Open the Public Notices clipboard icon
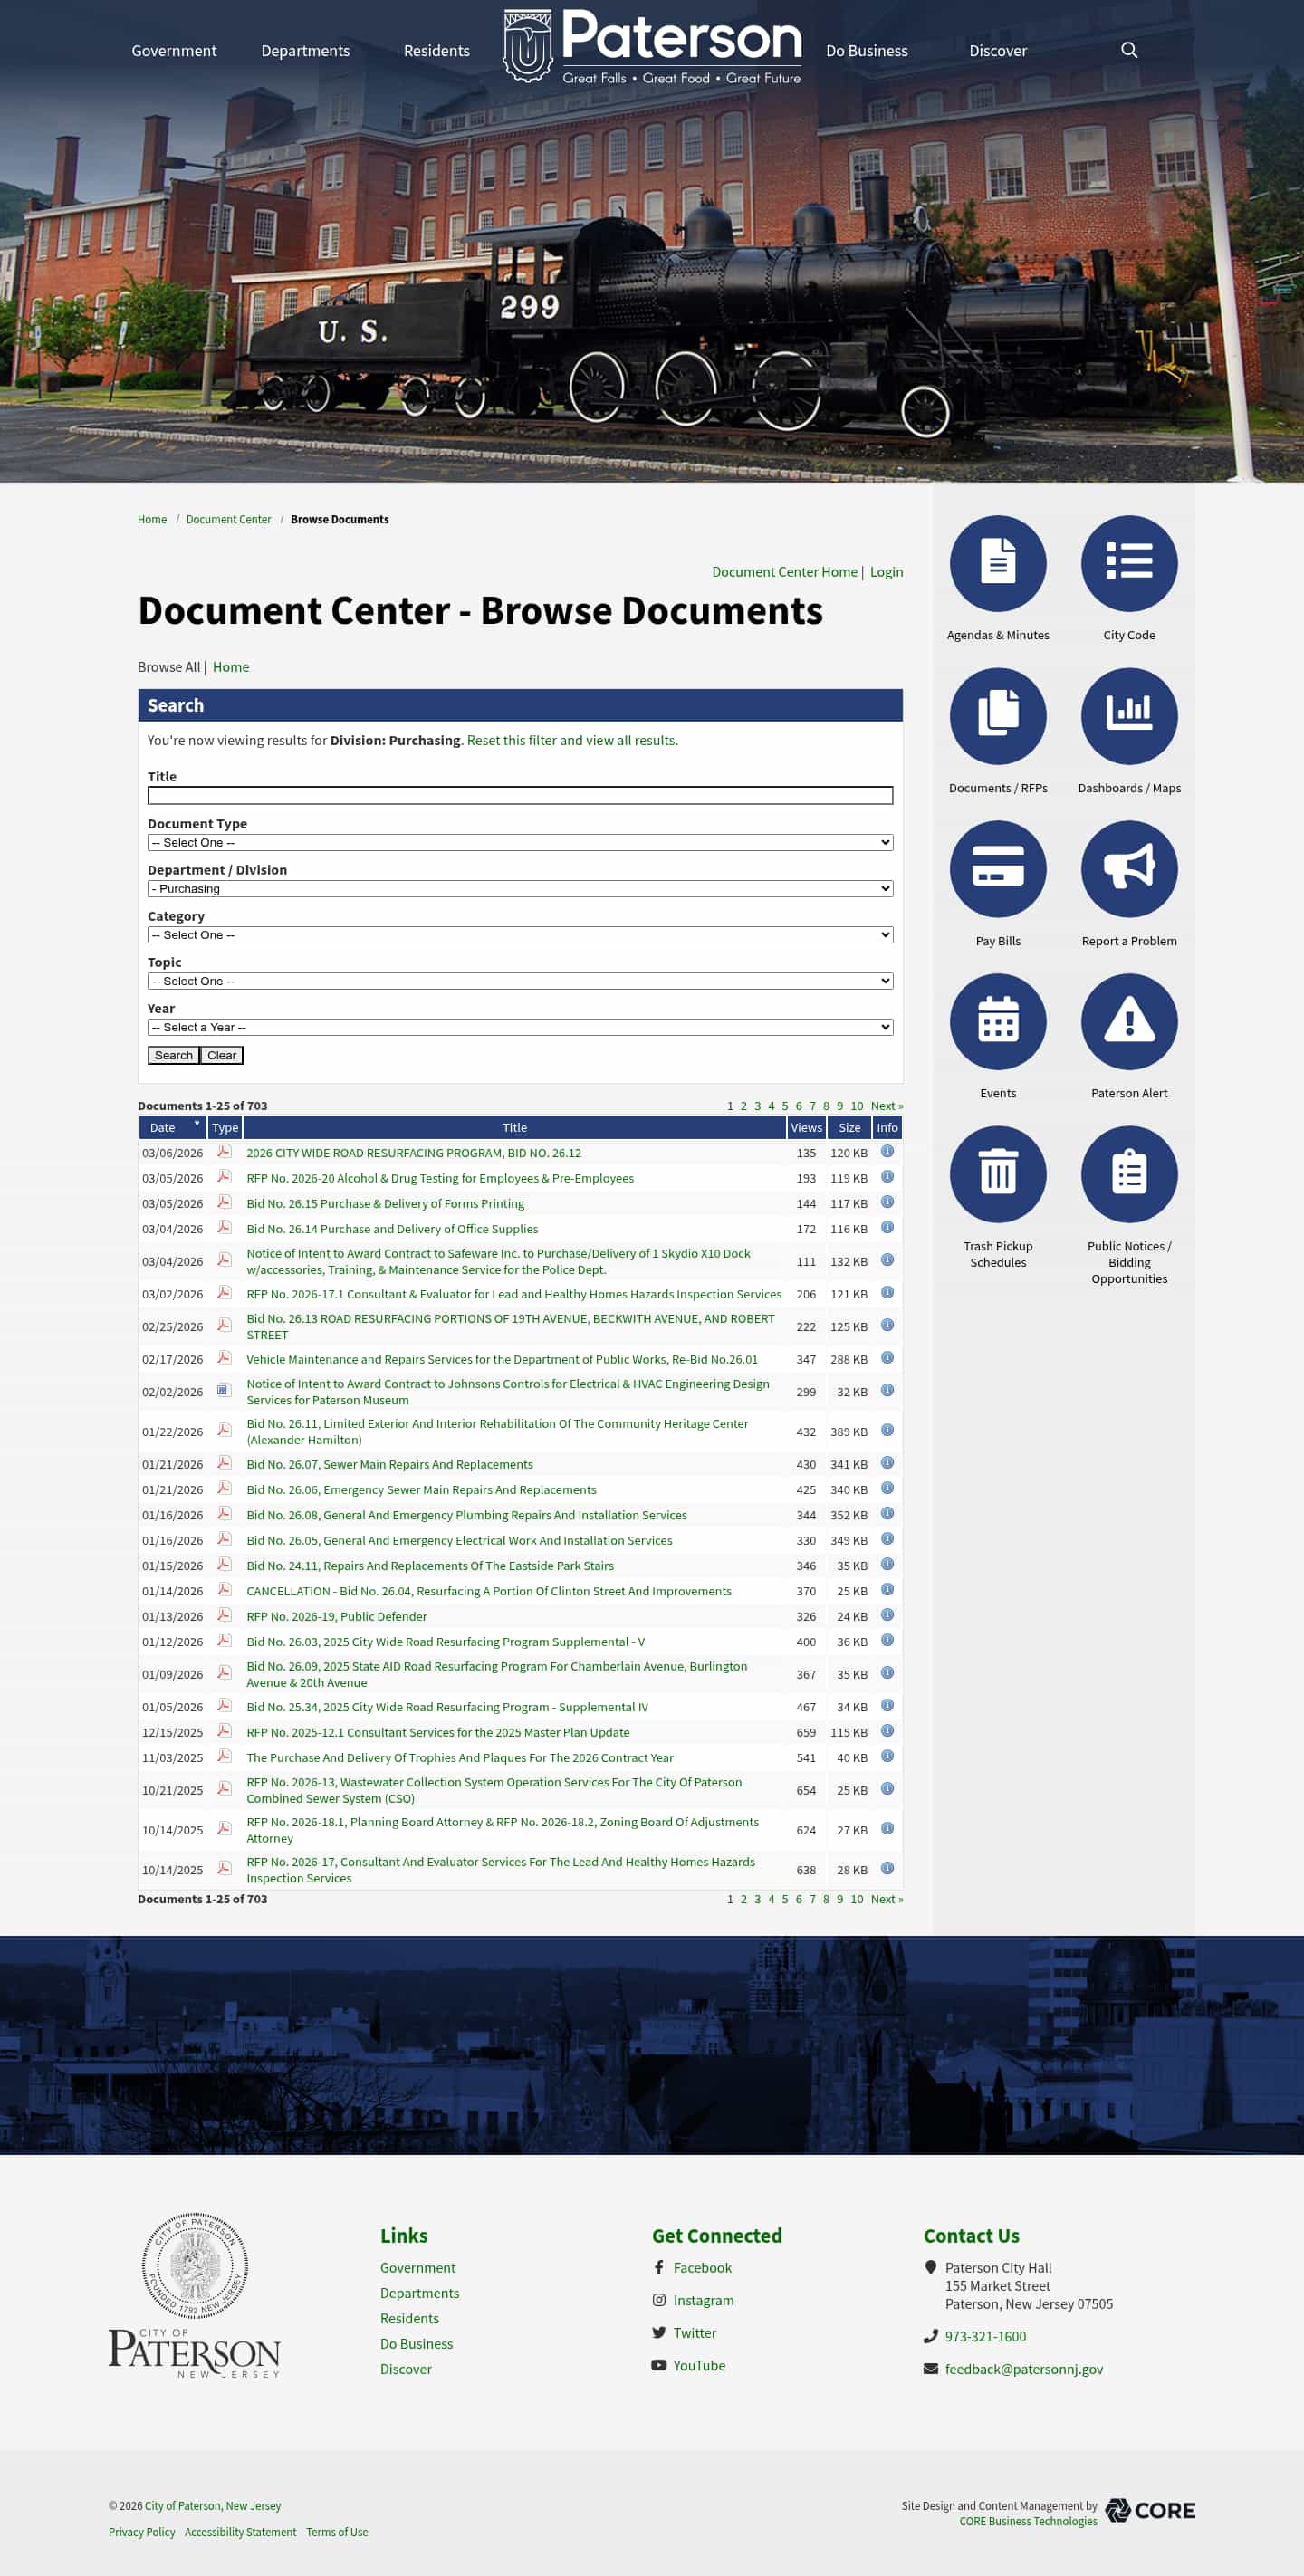This screenshot has height=2576, width=1304. 1129,1174
